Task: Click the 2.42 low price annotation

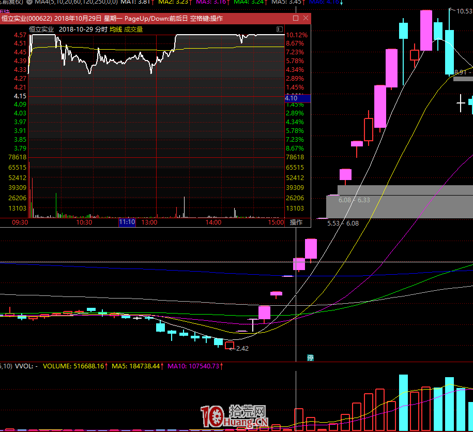Action: [x=242, y=348]
